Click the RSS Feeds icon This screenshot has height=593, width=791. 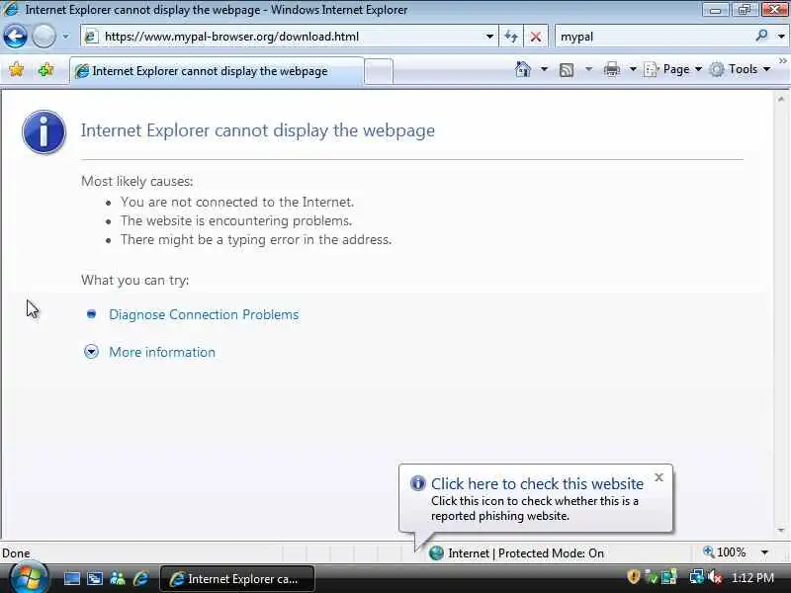[x=567, y=69]
